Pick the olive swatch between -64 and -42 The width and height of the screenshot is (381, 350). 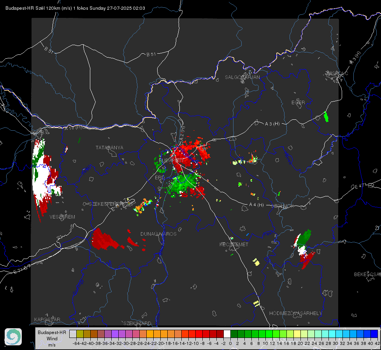(x=80, y=334)
